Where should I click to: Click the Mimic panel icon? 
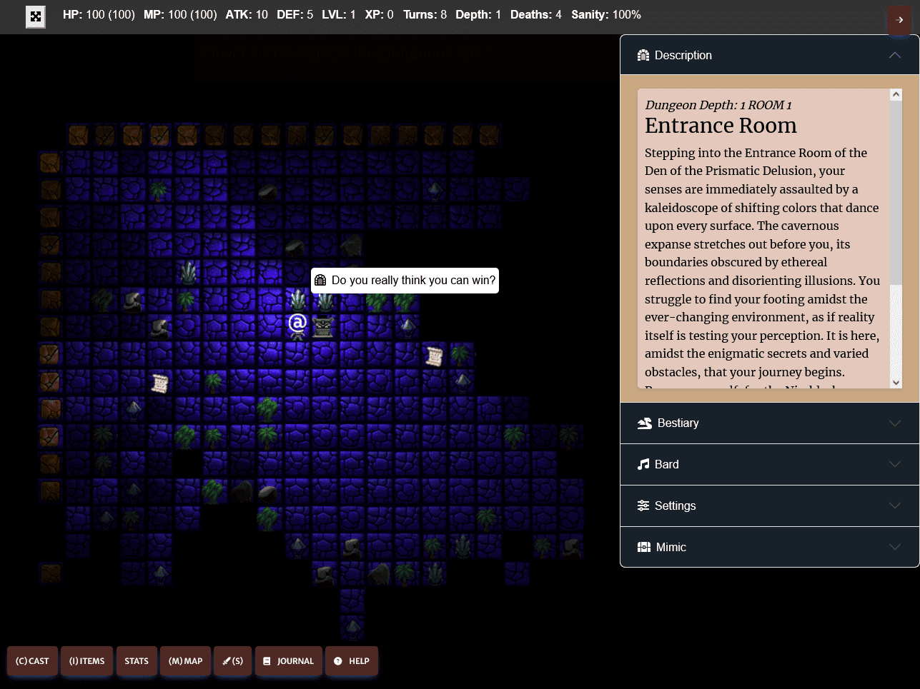[x=644, y=547]
